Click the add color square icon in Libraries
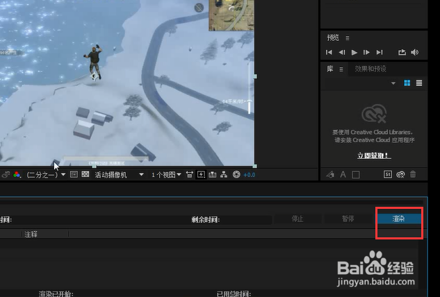The height and width of the screenshot is (297, 440). pos(356,175)
